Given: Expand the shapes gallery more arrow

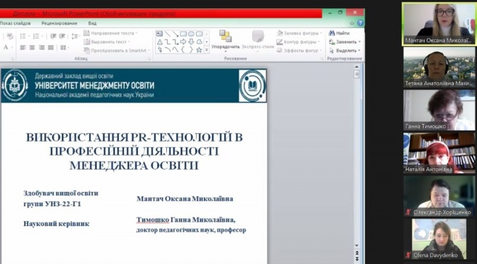Looking at the screenshot, I should coord(207,50).
